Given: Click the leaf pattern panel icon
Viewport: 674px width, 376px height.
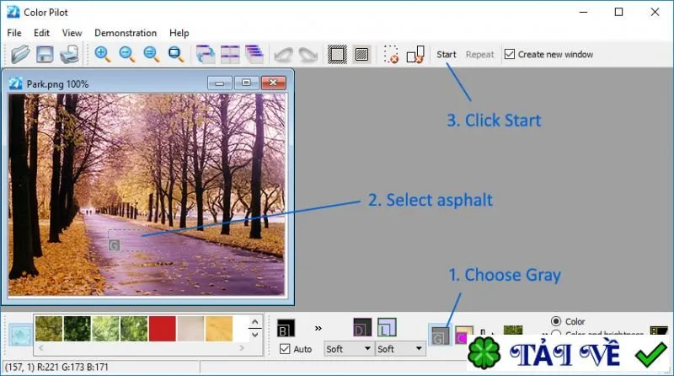Looking at the screenshot, I should [19, 335].
